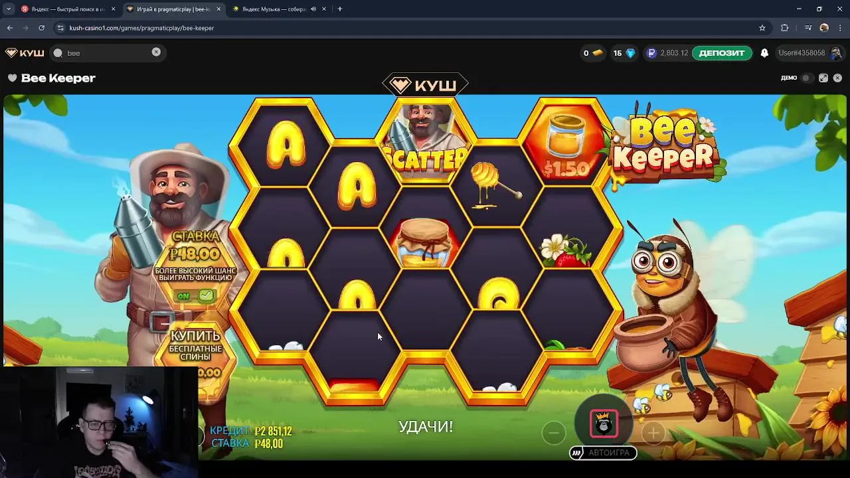Open the browser extensions puzzle icon
Viewport: 850px width, 478px height.
click(x=785, y=28)
